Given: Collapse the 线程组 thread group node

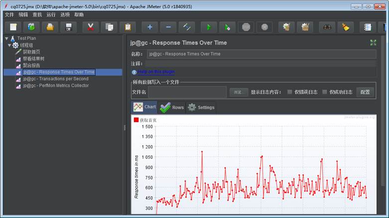Looking at the screenshot, I should click(9, 45).
